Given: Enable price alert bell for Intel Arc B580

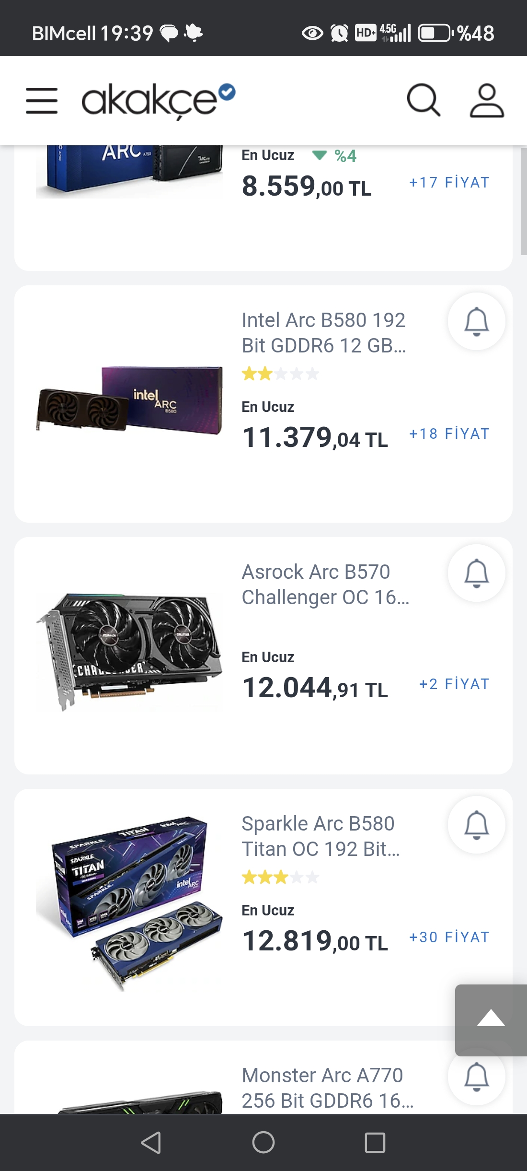Looking at the screenshot, I should coord(476,321).
